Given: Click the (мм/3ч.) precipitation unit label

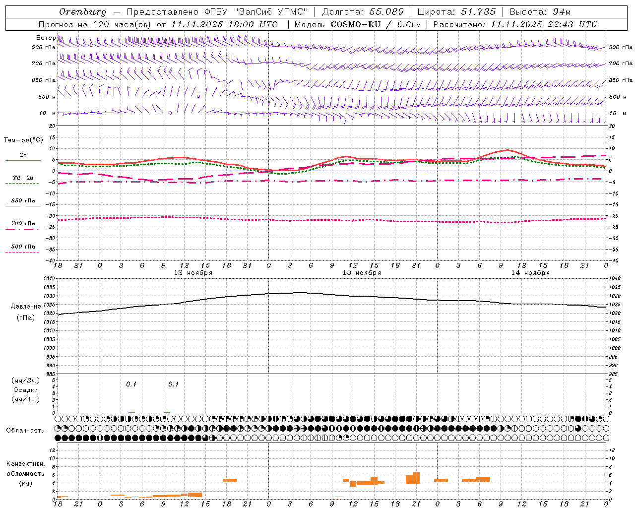Looking at the screenshot, I should 26,381.
